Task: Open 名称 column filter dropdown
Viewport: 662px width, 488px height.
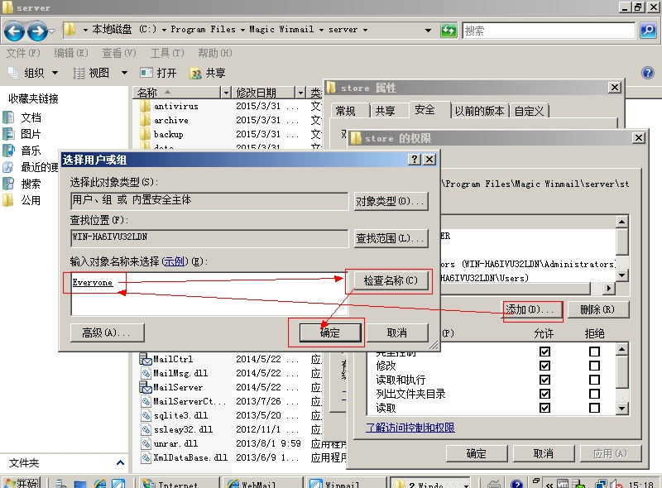Action: tap(226, 93)
